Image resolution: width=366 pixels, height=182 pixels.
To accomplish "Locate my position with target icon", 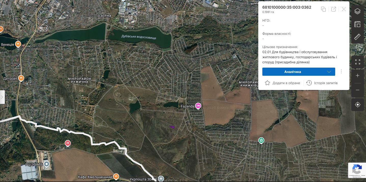I will coord(358,105).
